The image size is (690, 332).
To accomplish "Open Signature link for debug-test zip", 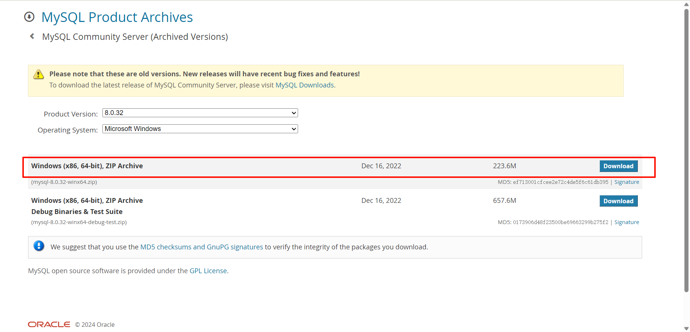I will pos(626,222).
